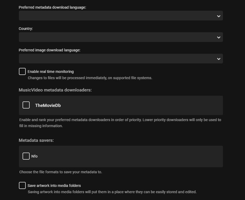The height and width of the screenshot is (200, 245).
Task: Click the TheMovieDb label text
Action: coord(48,105)
